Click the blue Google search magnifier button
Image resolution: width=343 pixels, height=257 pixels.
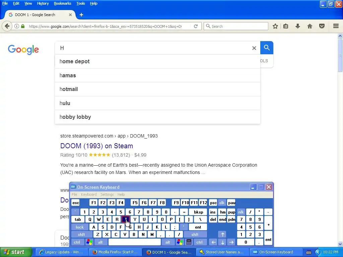click(x=267, y=48)
